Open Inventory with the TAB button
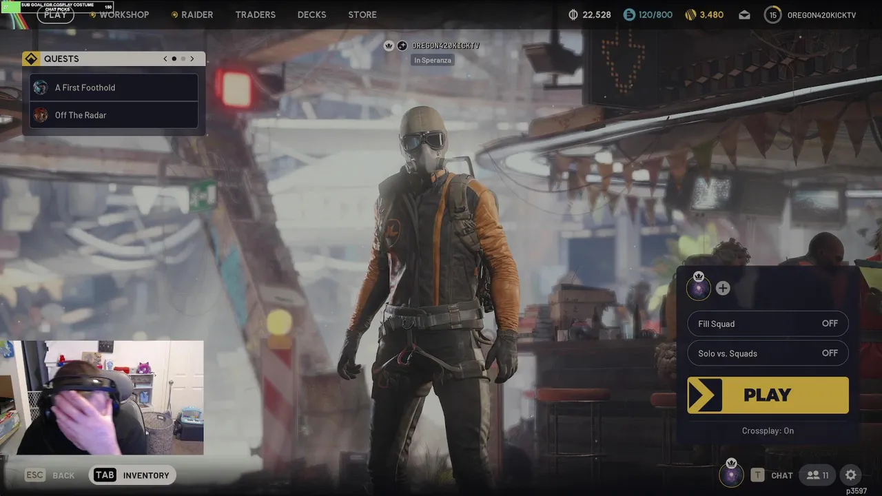The image size is (882, 496). coord(132,475)
